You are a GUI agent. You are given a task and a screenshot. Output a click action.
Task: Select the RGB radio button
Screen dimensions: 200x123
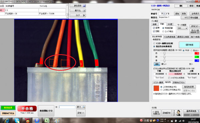tap(184, 50)
